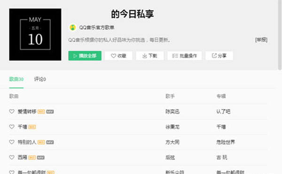Image resolution: width=282 pixels, height=174 pixels.
Task: Select the 歌曲30 songs tab
Action: point(16,79)
